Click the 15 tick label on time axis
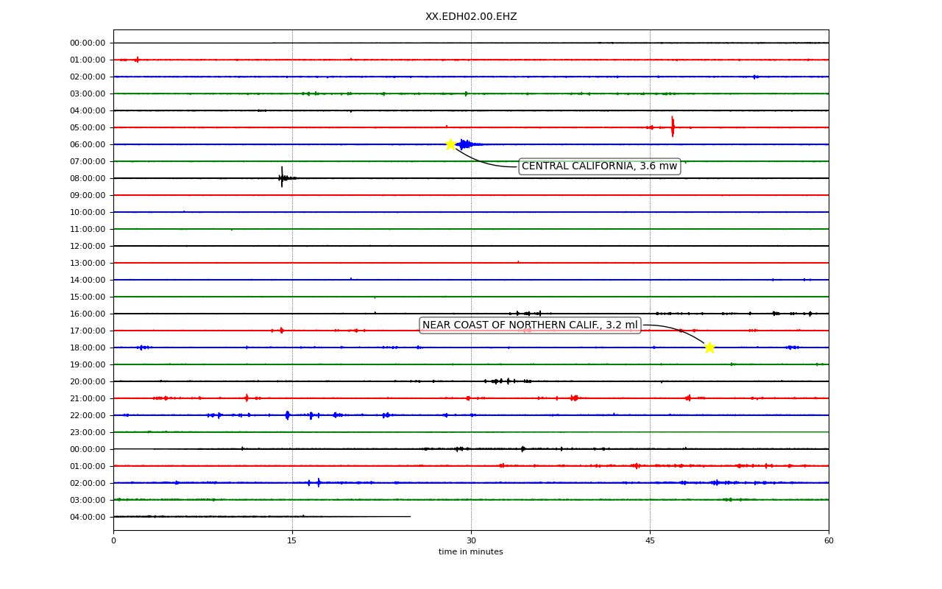 (292, 541)
